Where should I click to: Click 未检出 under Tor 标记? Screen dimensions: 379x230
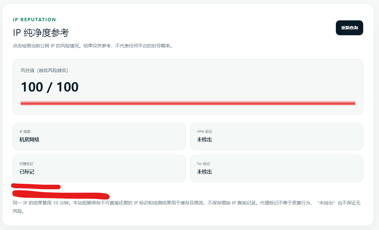[204, 172]
